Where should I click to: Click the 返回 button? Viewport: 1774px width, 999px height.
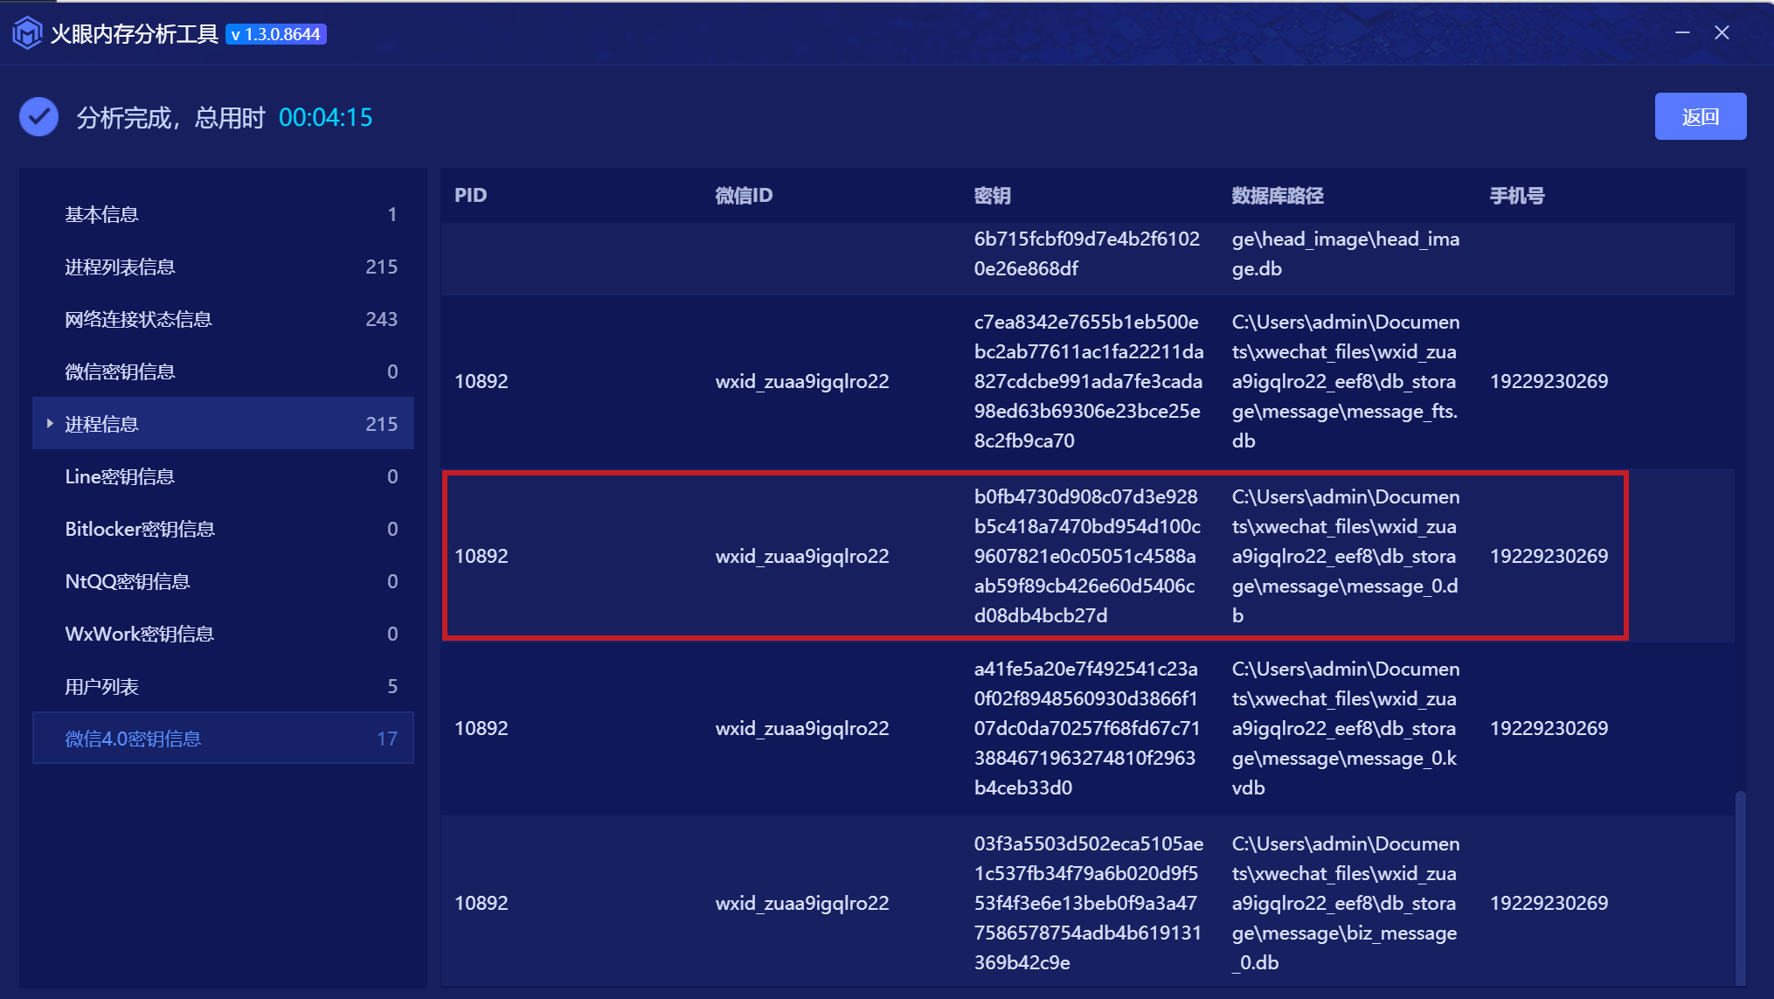1701,116
